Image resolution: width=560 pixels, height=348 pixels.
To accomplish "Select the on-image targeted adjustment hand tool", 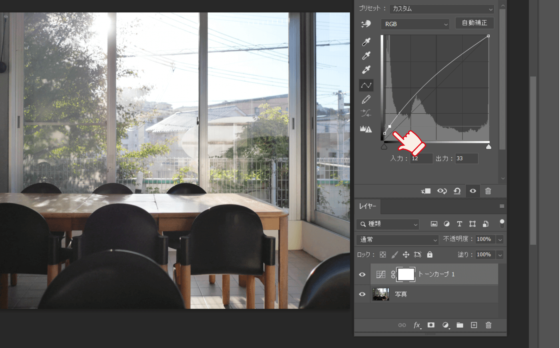I will point(366,24).
